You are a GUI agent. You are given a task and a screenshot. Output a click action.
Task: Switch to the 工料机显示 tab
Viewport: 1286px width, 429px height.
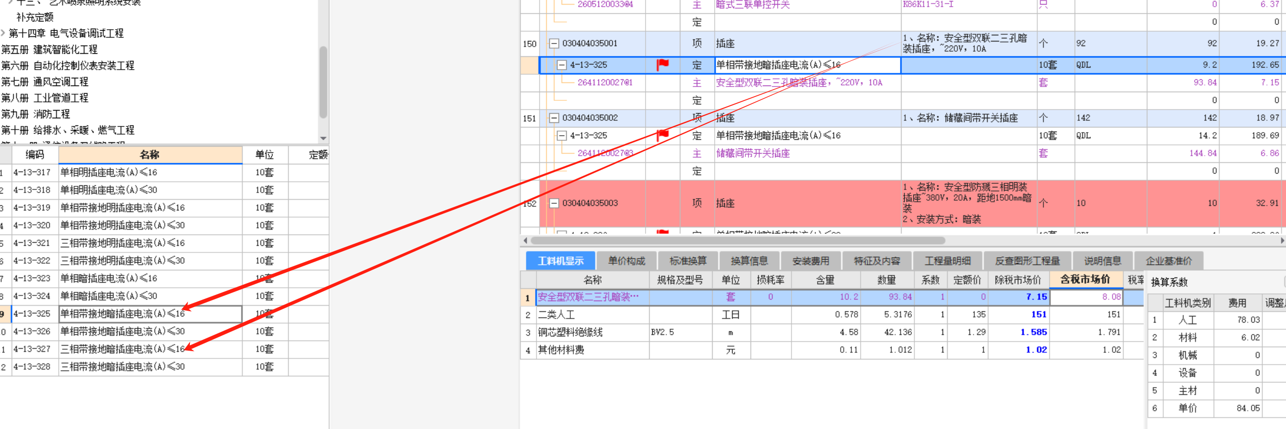click(561, 261)
